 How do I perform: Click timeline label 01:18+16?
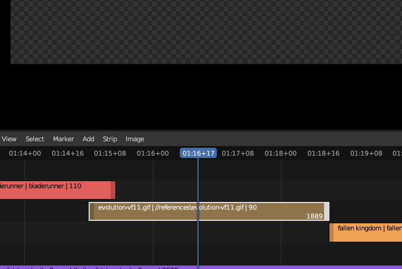[324, 153]
